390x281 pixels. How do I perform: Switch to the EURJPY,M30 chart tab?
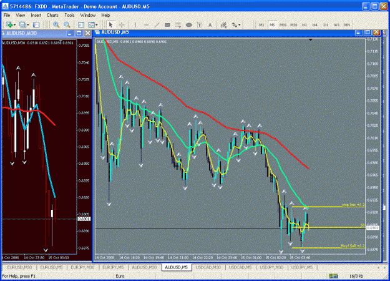pyautogui.click(x=82, y=267)
